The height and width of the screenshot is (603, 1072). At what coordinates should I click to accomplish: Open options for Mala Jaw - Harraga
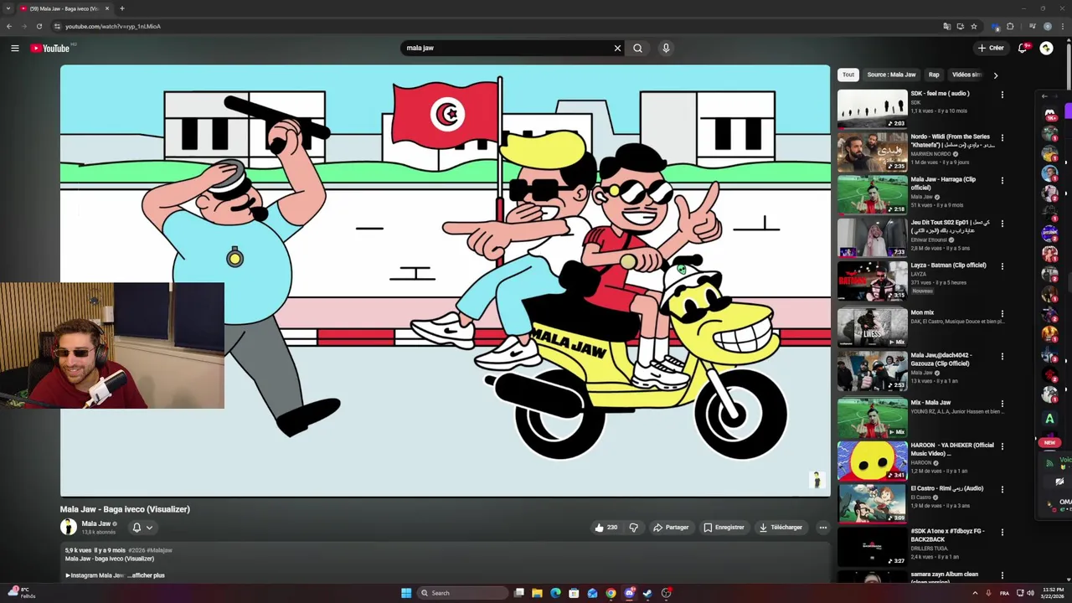pyautogui.click(x=1002, y=180)
